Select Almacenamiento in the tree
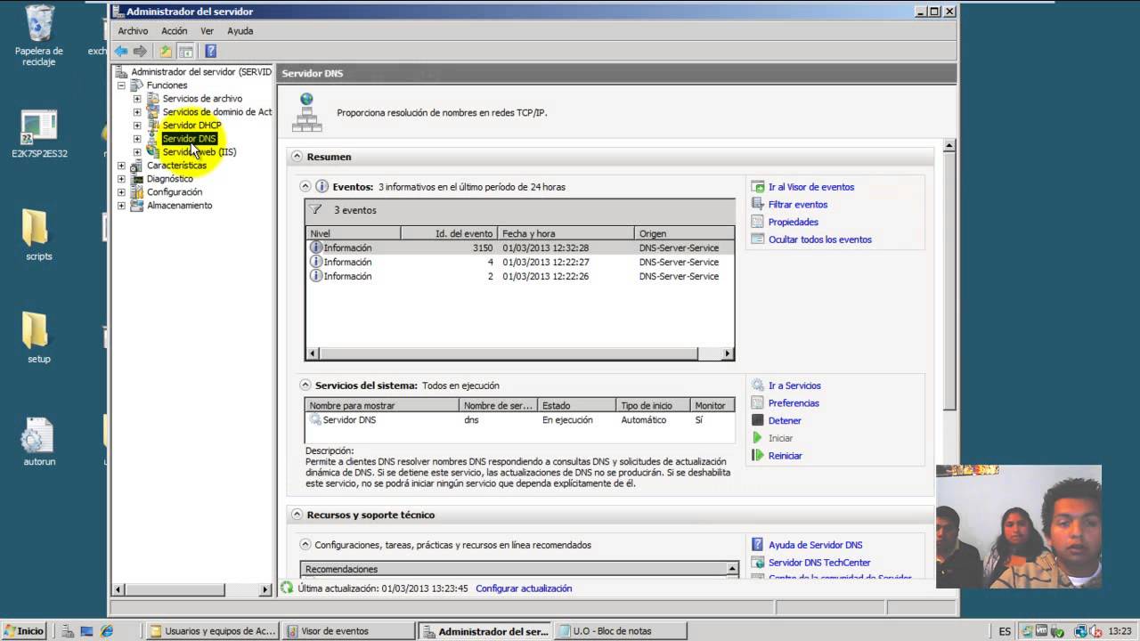The image size is (1140, 641). [179, 206]
